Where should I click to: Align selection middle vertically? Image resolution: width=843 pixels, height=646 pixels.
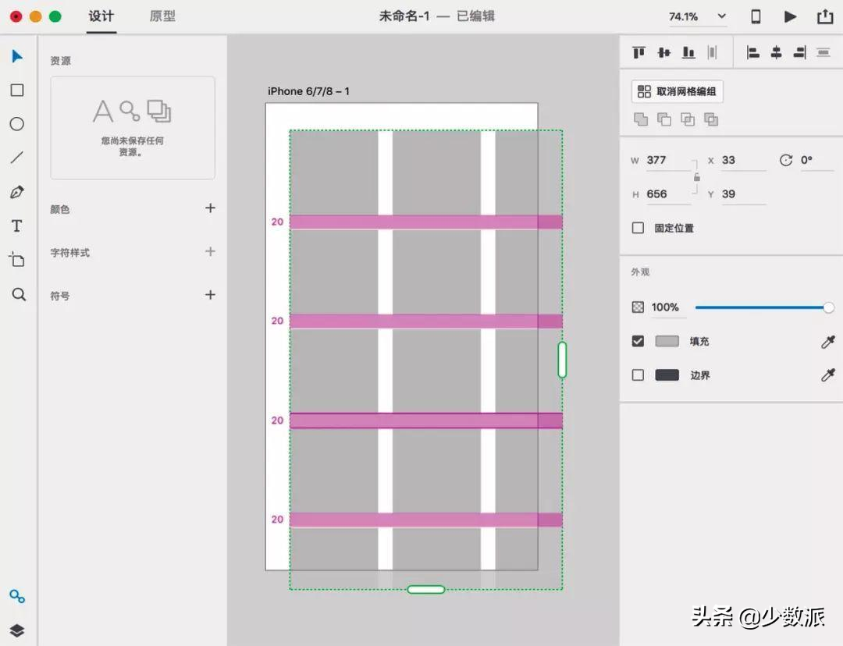tap(664, 52)
